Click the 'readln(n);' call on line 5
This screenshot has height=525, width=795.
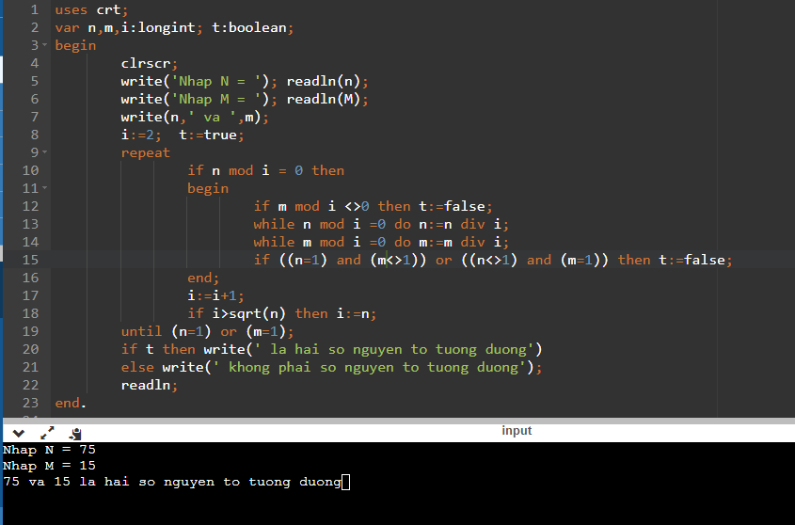point(327,81)
